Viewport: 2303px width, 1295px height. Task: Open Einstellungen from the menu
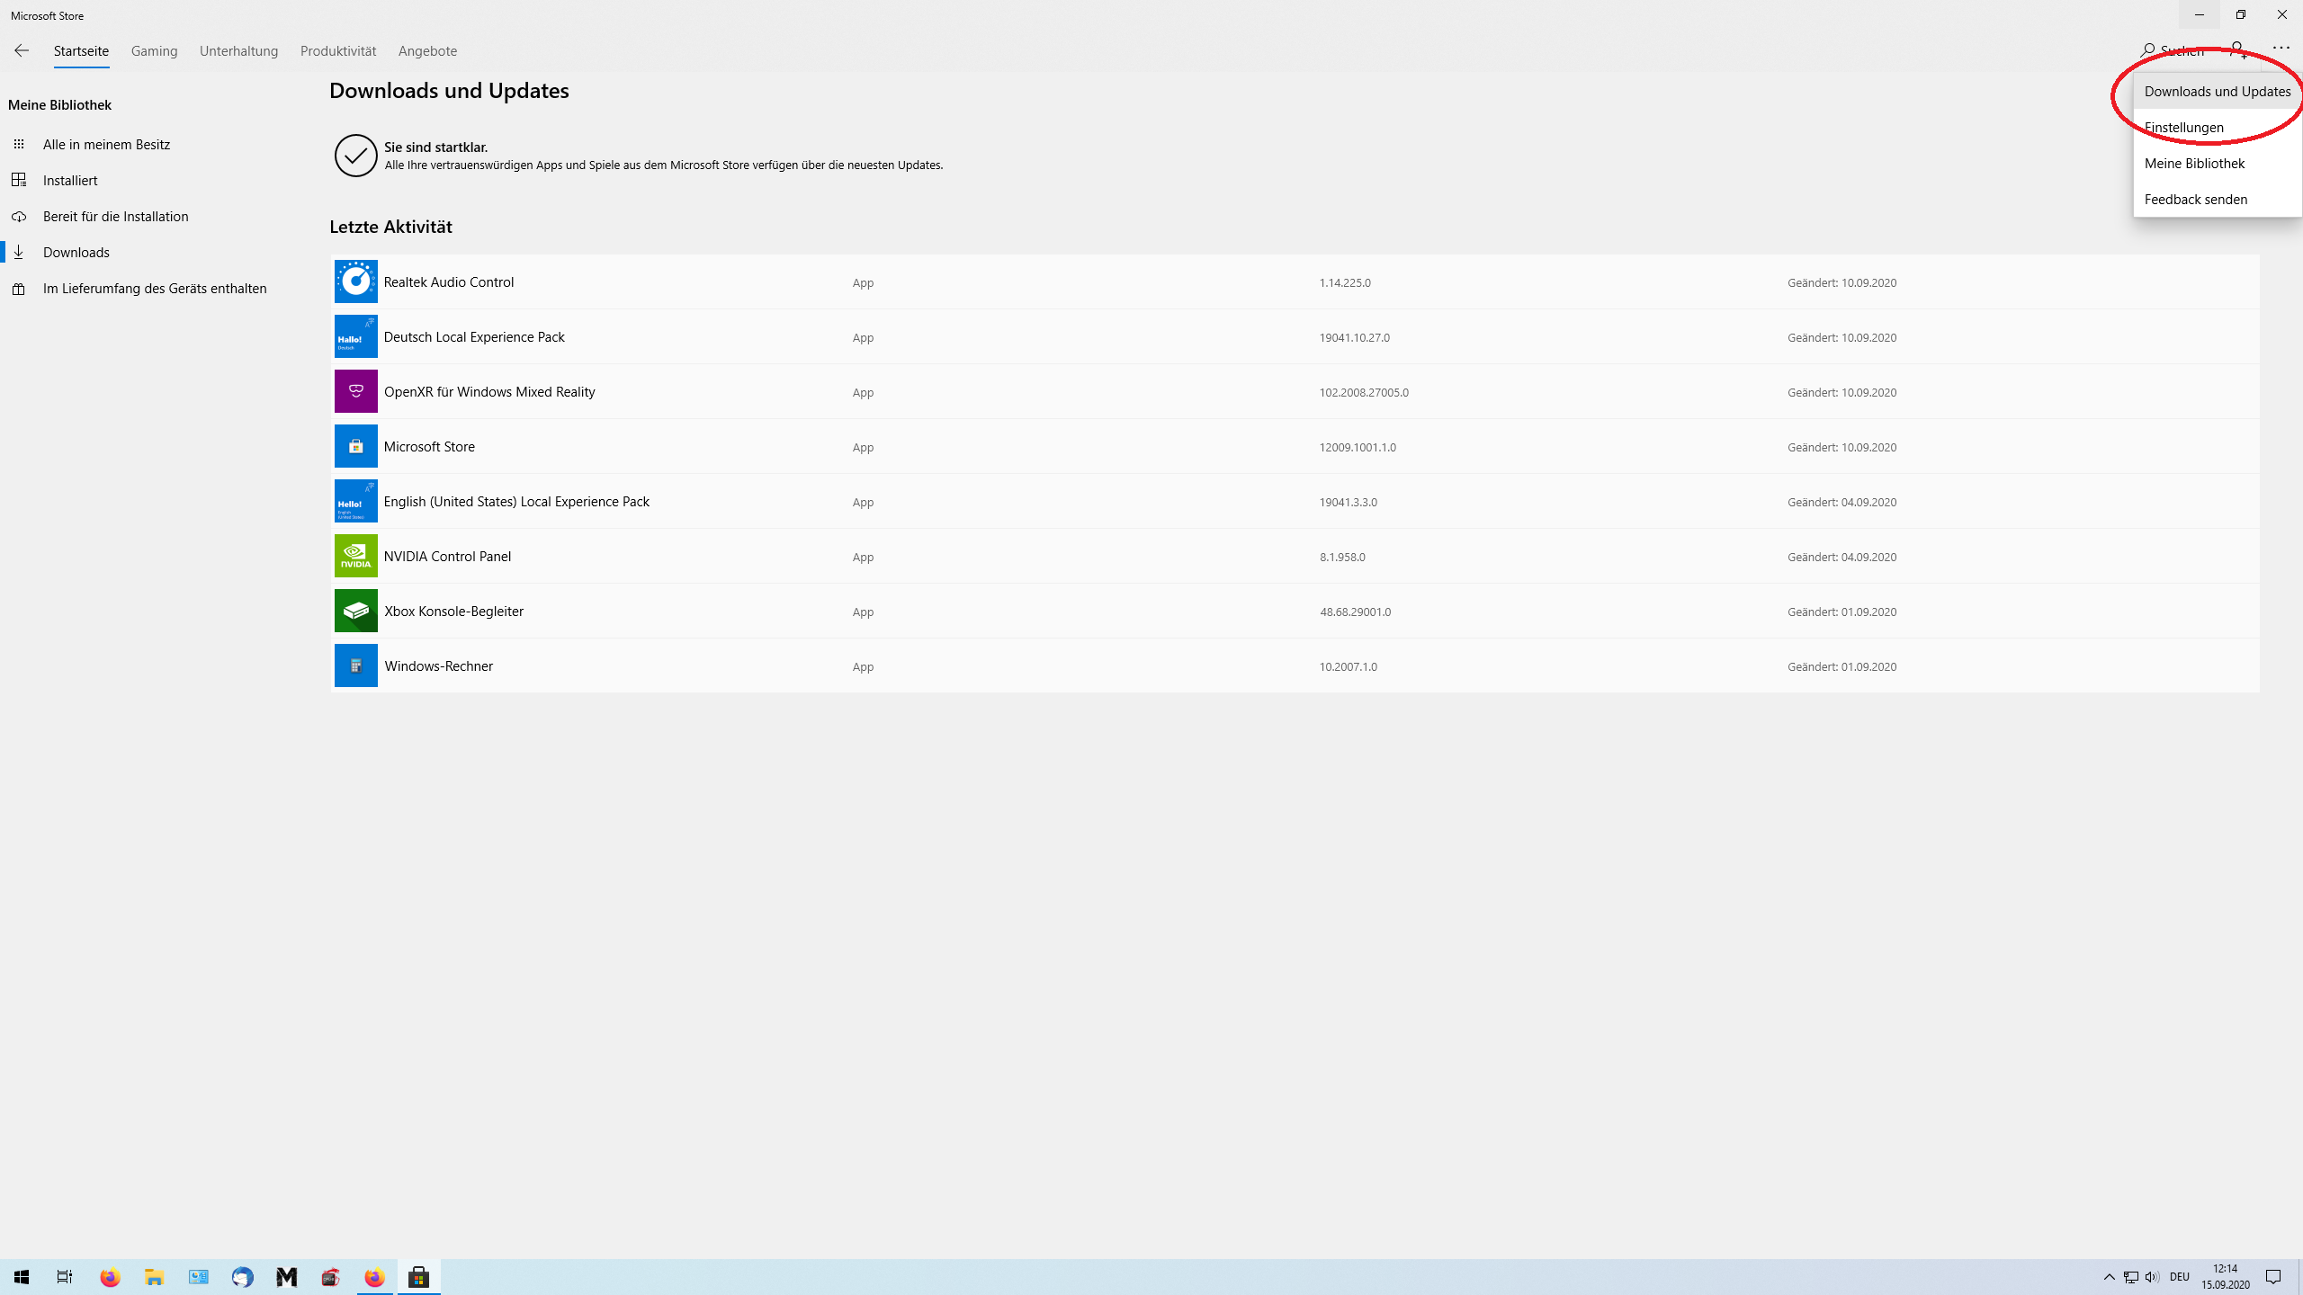coord(2183,128)
